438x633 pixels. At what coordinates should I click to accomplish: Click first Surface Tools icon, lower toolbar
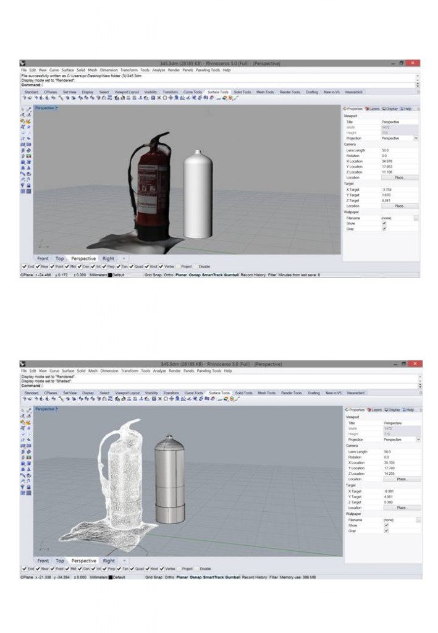(24, 399)
